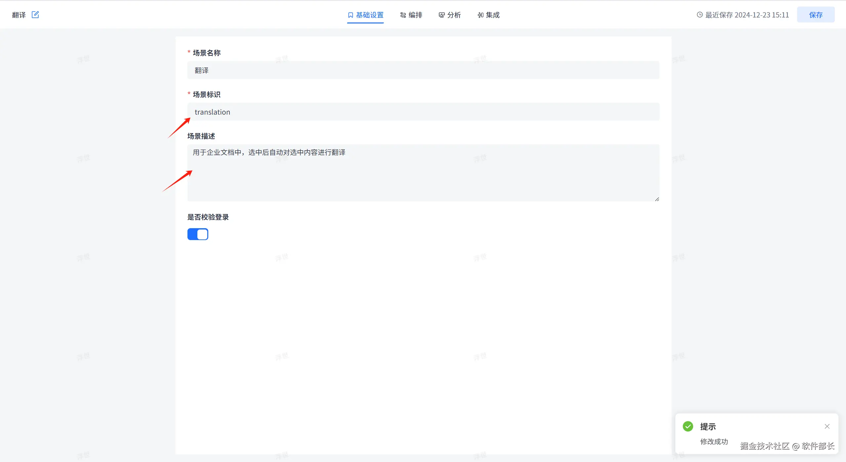The width and height of the screenshot is (846, 462).
Task: Click the workflow icon before 编排
Action: point(403,15)
